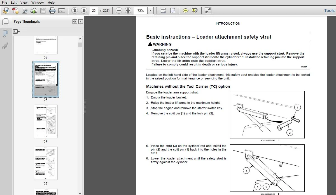Print the document using the printer icon
Viewport: 336px width, 195px height.
[x=52, y=11]
